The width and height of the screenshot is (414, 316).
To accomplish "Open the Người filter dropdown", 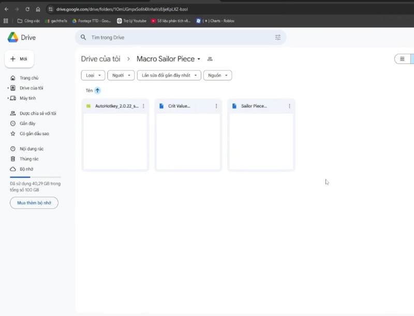I will [x=121, y=76].
